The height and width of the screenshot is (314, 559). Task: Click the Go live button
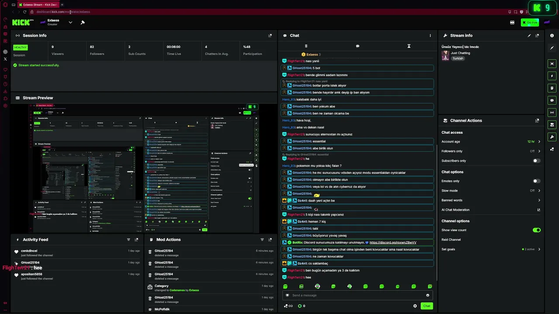click(x=530, y=22)
